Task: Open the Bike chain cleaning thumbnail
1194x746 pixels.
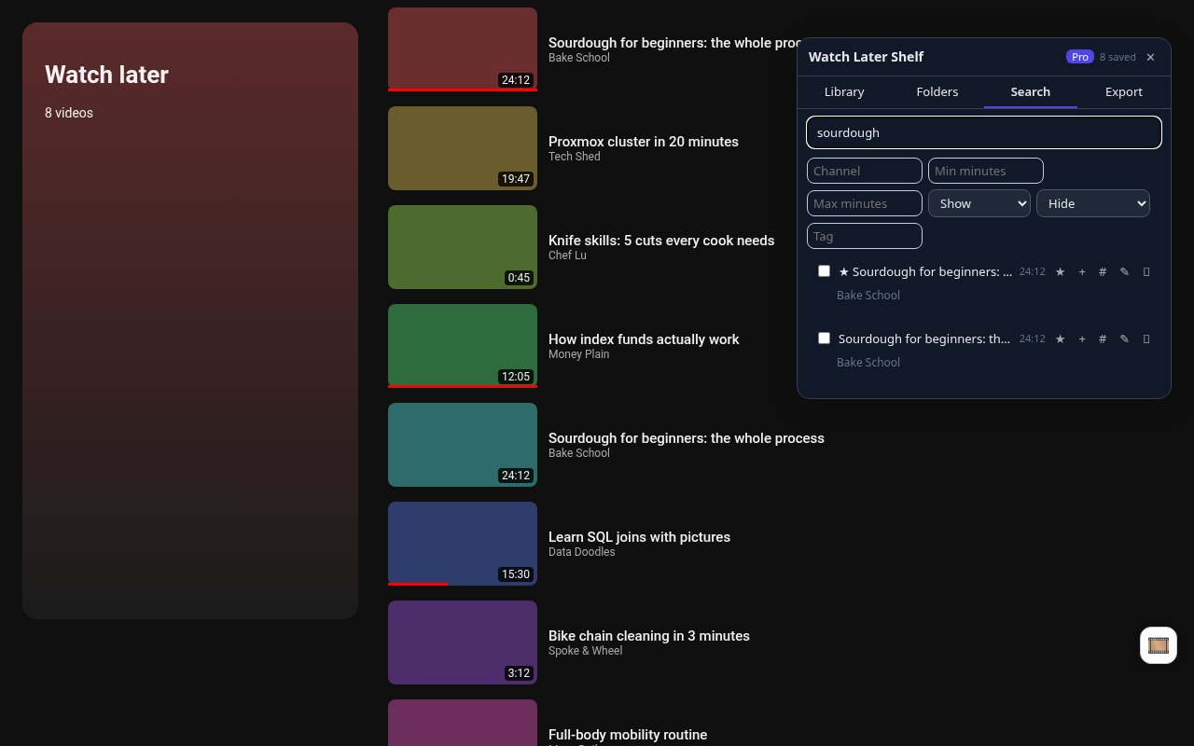Action: [x=463, y=642]
